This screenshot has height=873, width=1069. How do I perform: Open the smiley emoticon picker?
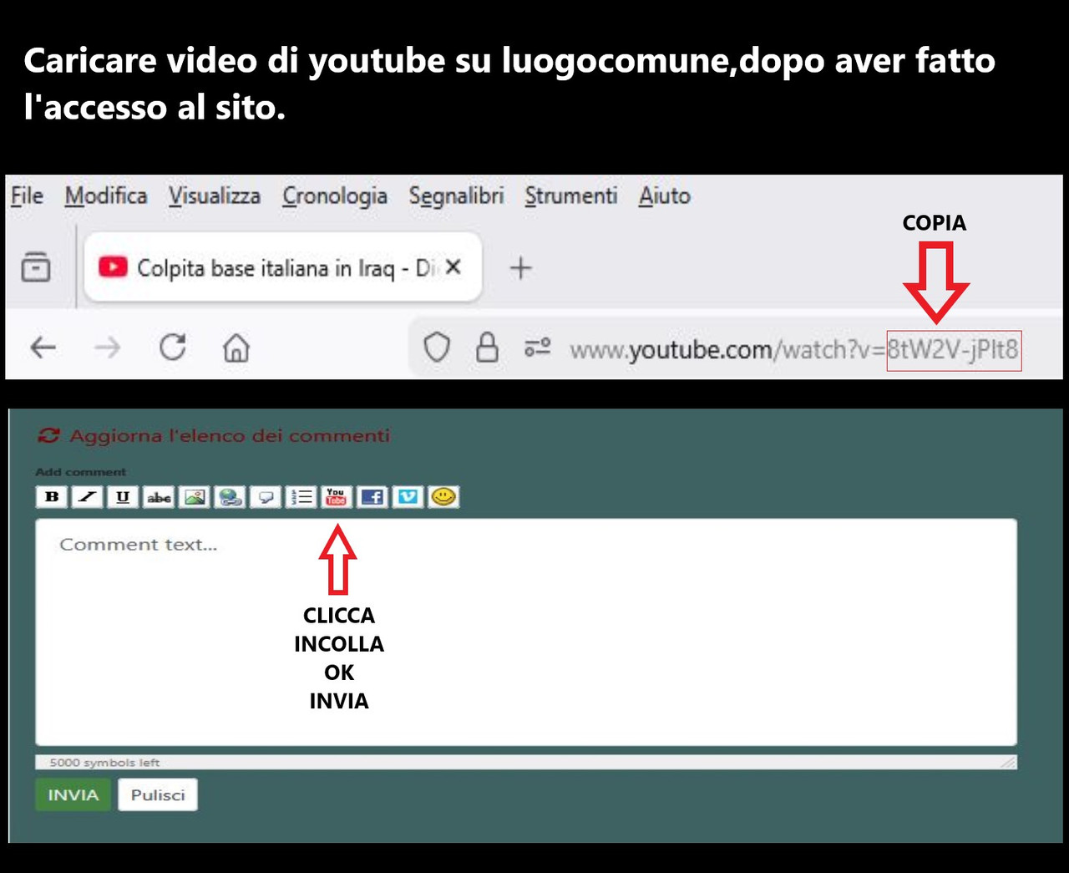pos(443,497)
